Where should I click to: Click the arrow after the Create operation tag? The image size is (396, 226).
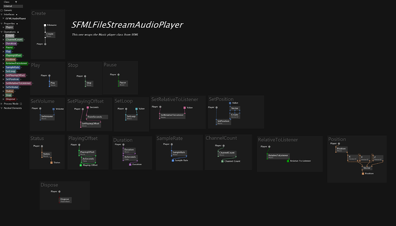tap(15, 36)
